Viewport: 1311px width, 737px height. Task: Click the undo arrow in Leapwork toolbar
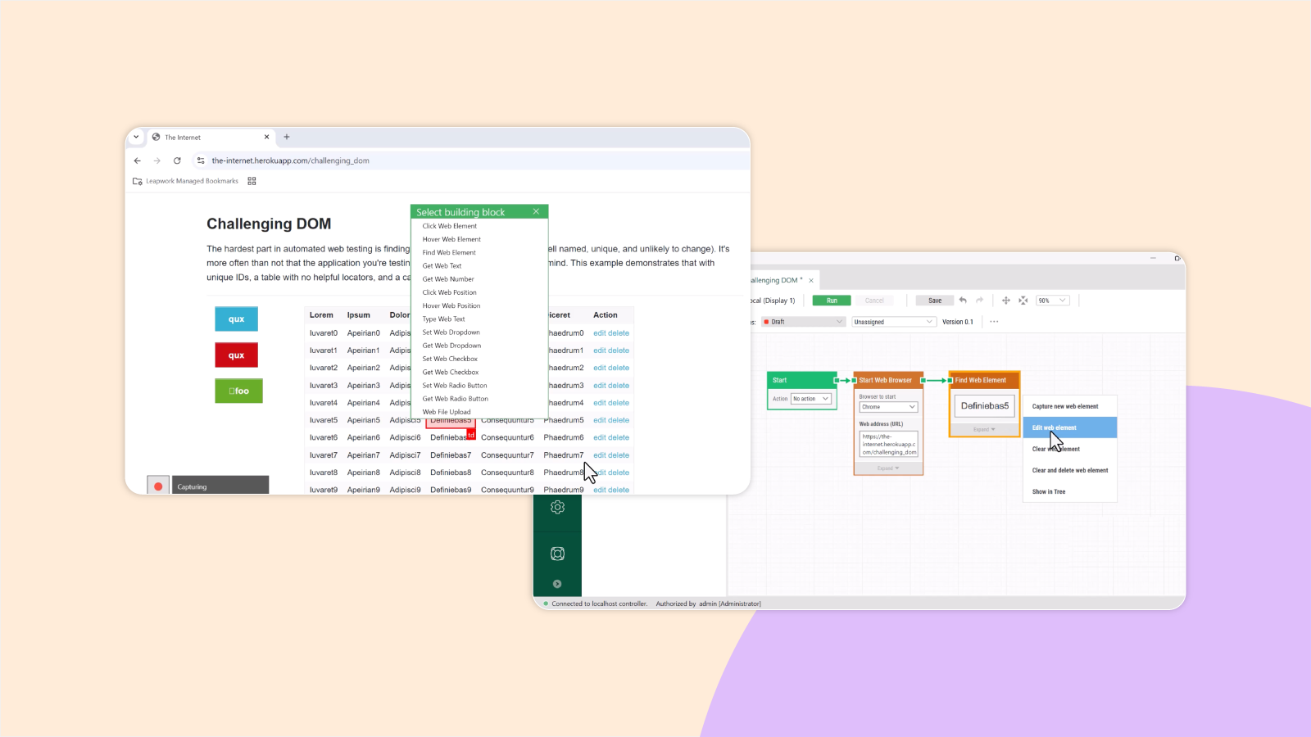tap(963, 301)
